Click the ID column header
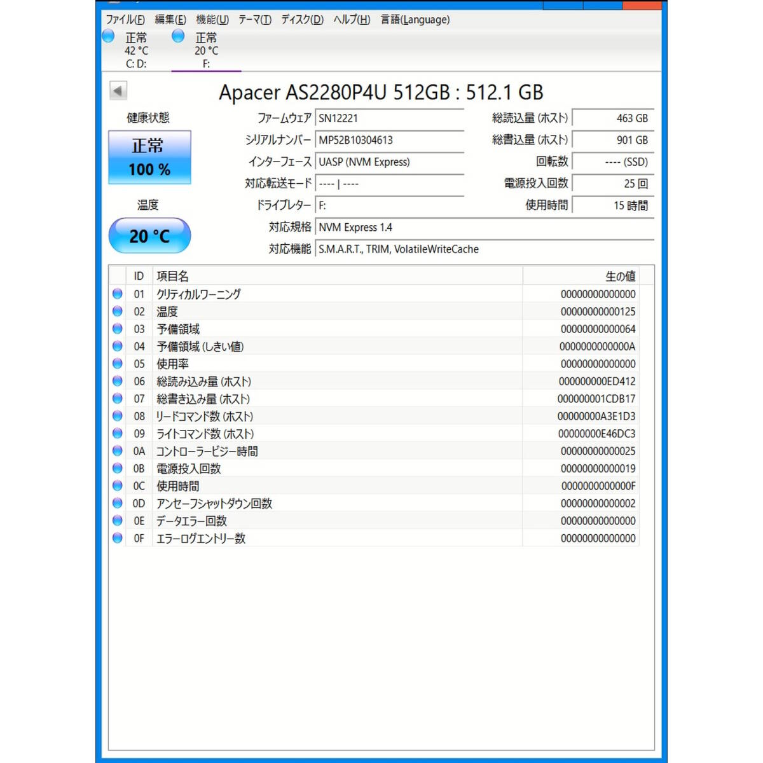Image resolution: width=763 pixels, height=763 pixels. click(x=139, y=276)
